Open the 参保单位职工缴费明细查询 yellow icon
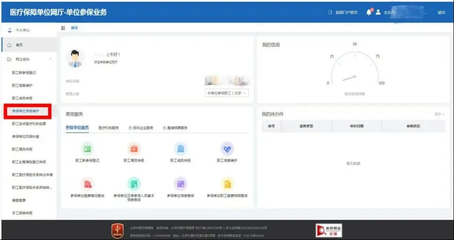Viewport: 454px width, 240px height. 227,184
